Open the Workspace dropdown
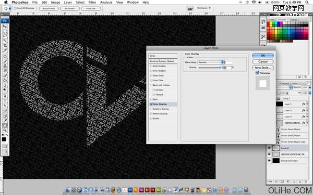The width and height of the screenshot is (313, 195). click(x=204, y=8)
